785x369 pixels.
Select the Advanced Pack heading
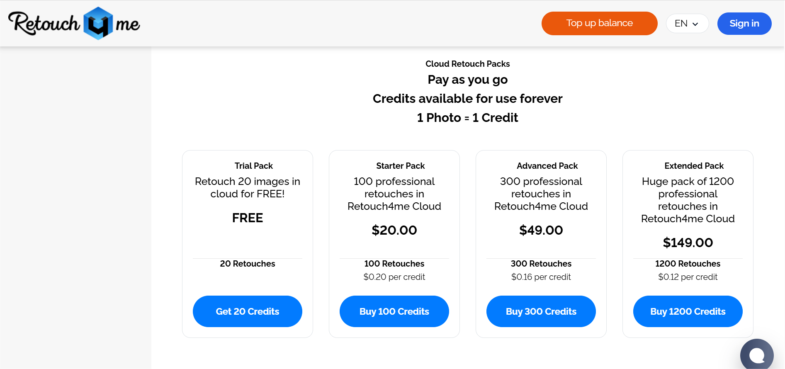(547, 166)
